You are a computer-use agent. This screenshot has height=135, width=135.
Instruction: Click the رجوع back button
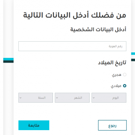[x=112, y=125]
